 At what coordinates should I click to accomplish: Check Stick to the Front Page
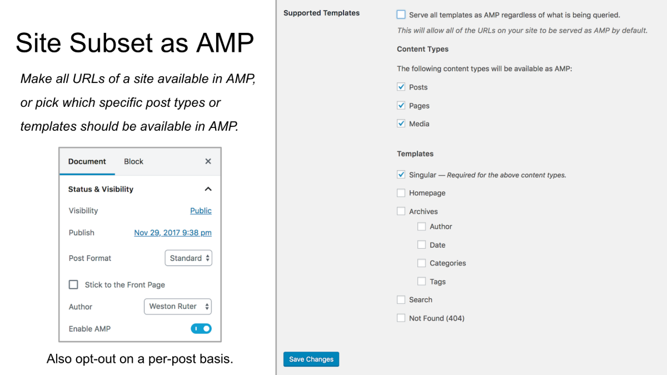click(73, 284)
